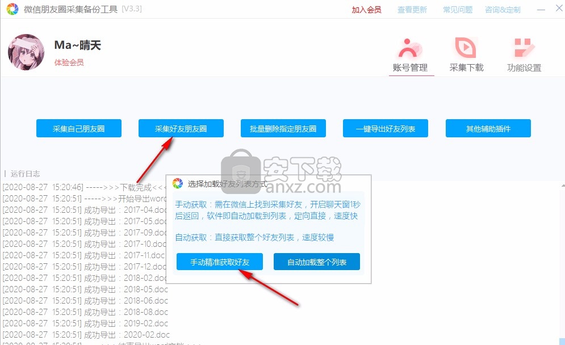Open the 功能设置 settings tab
This screenshot has width=565, height=345.
(524, 56)
